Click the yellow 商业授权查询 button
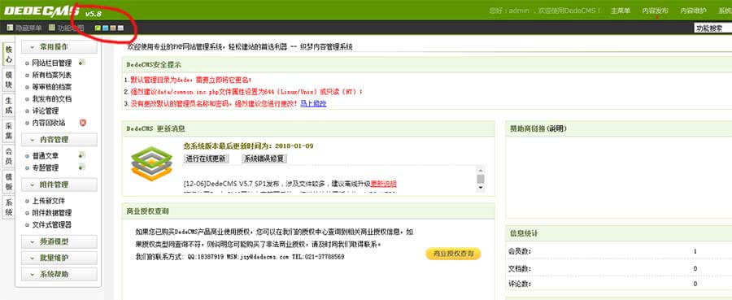This screenshot has width=732, height=300. (453, 254)
